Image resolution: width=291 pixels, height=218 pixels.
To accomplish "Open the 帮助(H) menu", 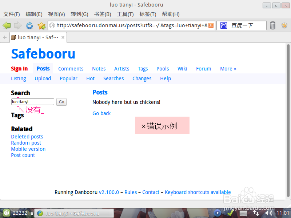I will click(171, 14).
